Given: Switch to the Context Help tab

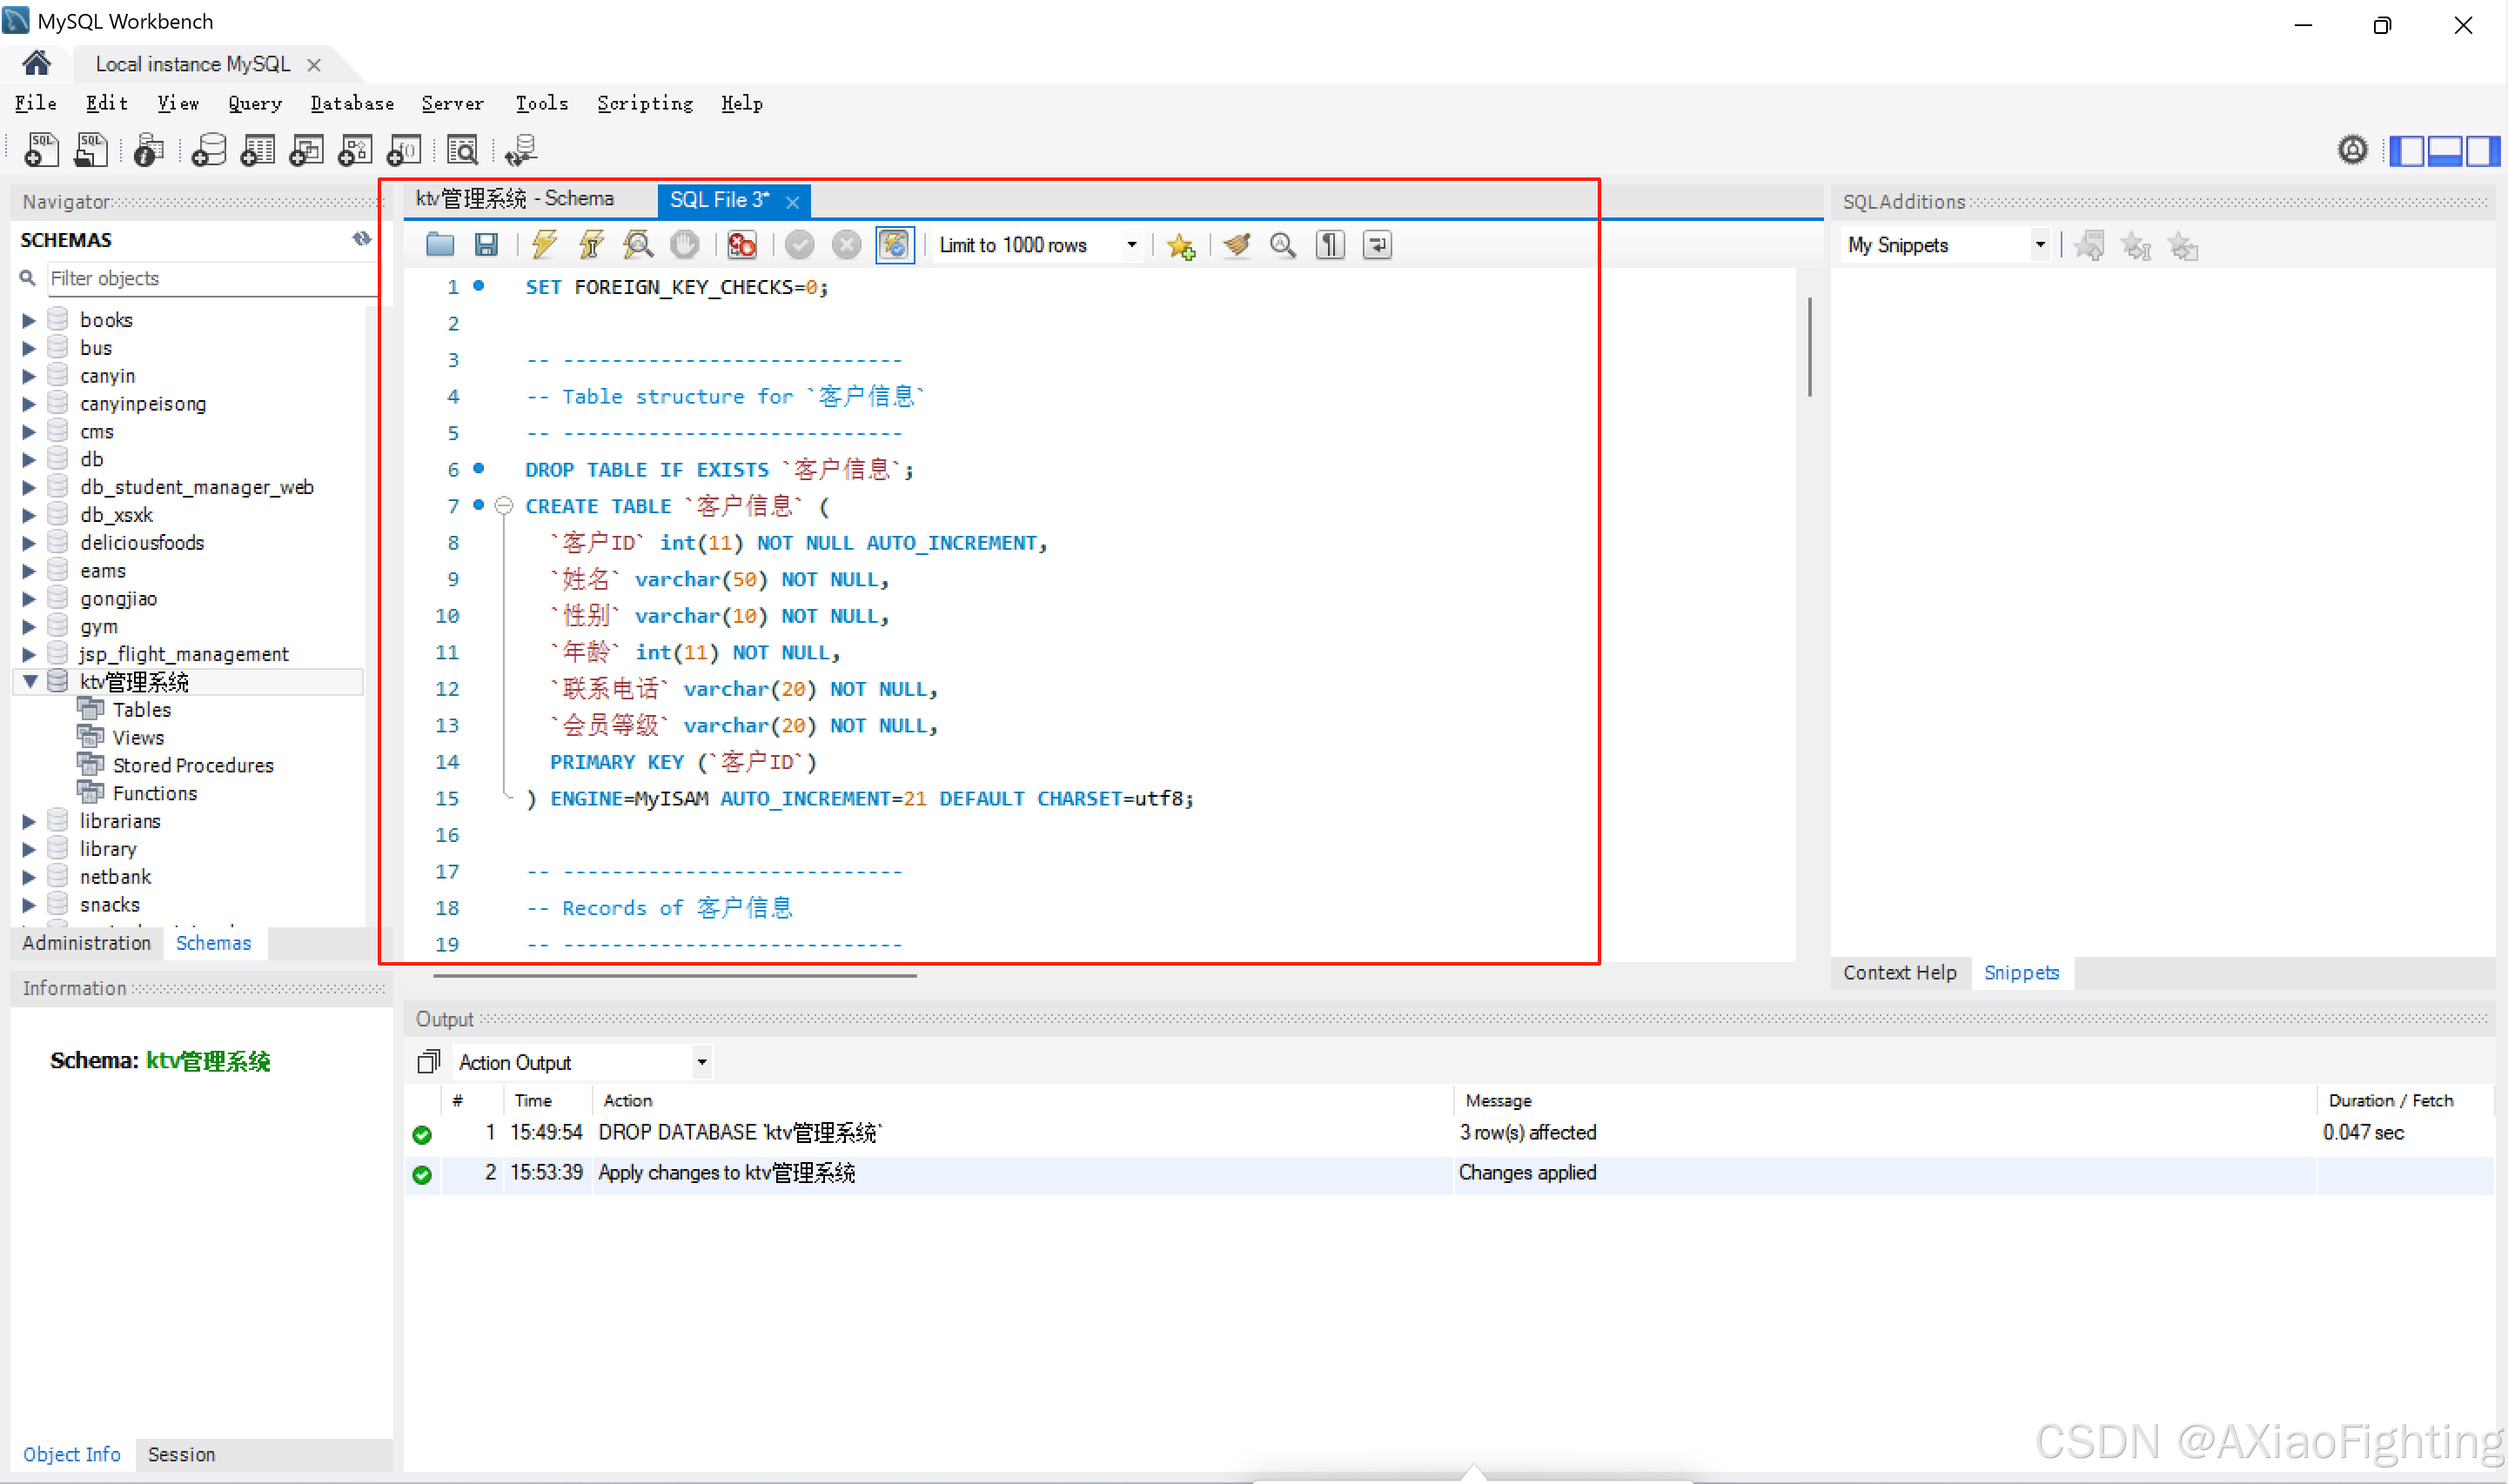Looking at the screenshot, I should [1898, 972].
